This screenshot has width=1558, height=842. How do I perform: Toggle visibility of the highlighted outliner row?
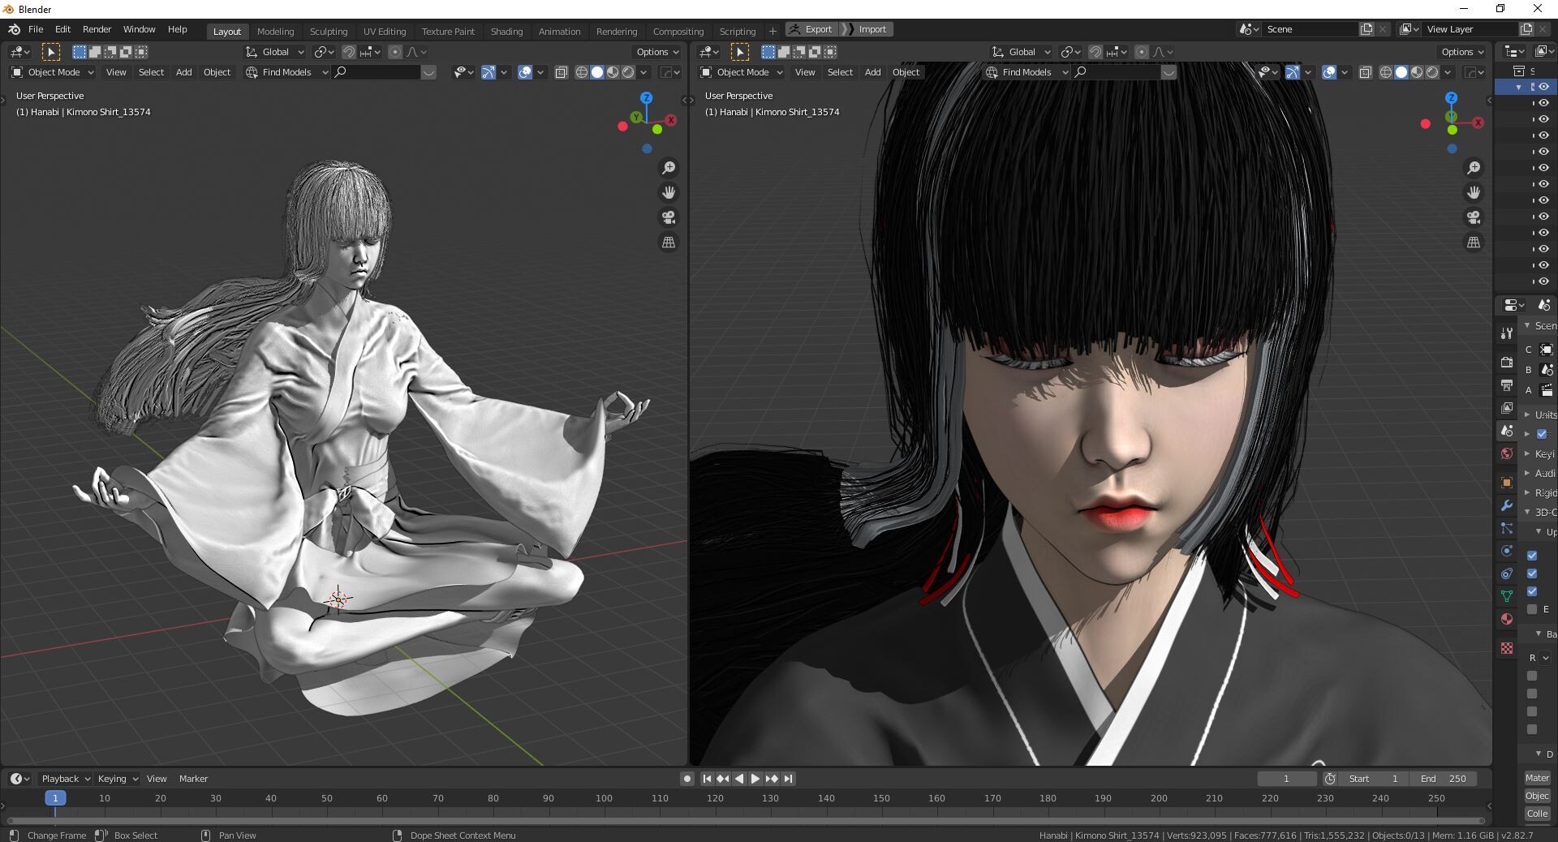click(1543, 87)
